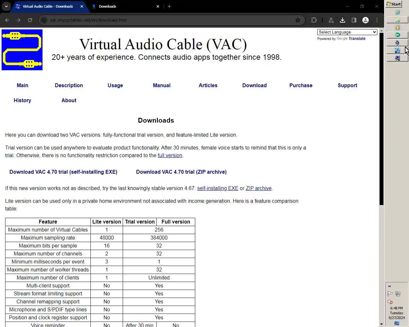Open the Extensions puzzle-piece icon
Image resolution: width=409 pixels, height=327 pixels.
click(x=314, y=20)
